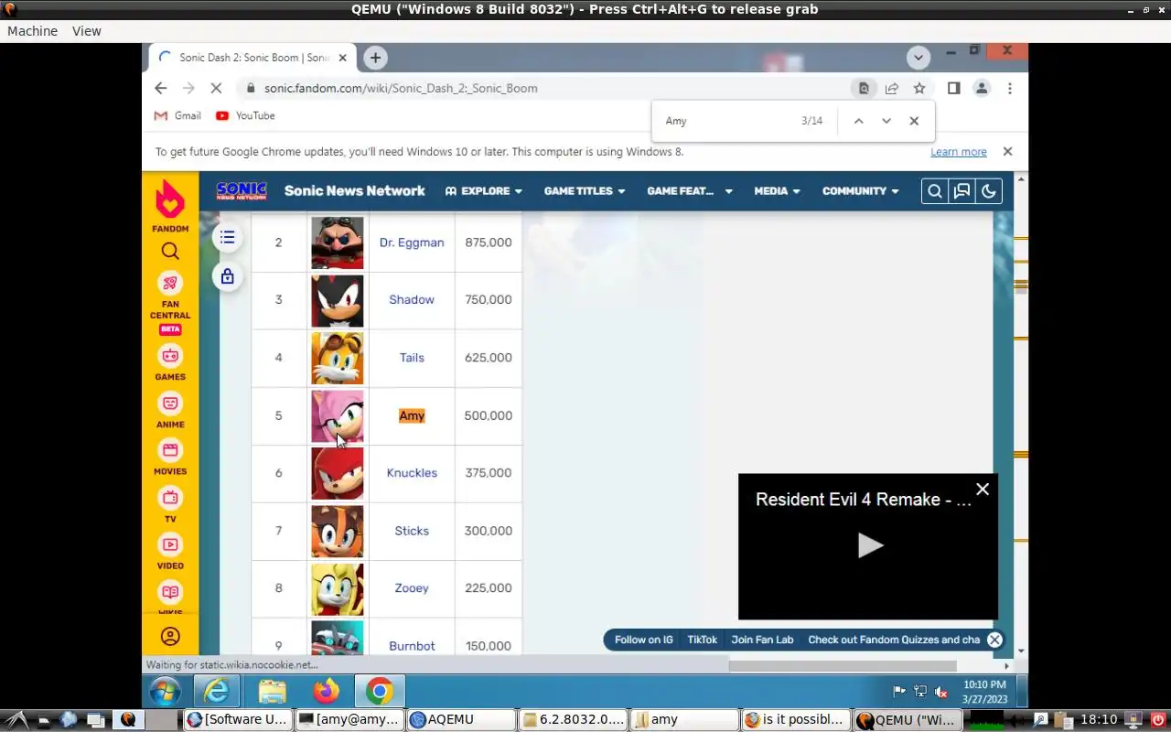Click Sonic News Network logo
The height and width of the screenshot is (732, 1171).
(242, 191)
